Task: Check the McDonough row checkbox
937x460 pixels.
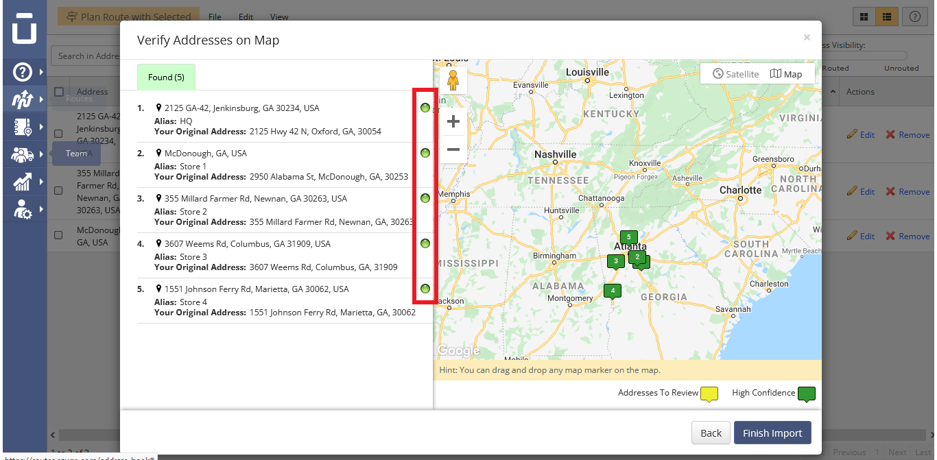Action: pos(59,235)
